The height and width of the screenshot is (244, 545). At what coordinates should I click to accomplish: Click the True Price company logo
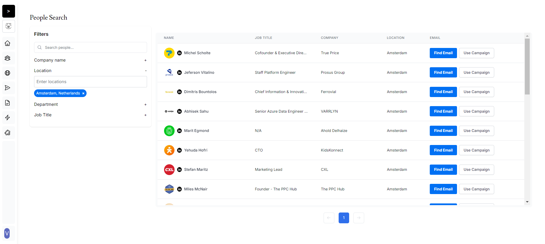(x=169, y=53)
